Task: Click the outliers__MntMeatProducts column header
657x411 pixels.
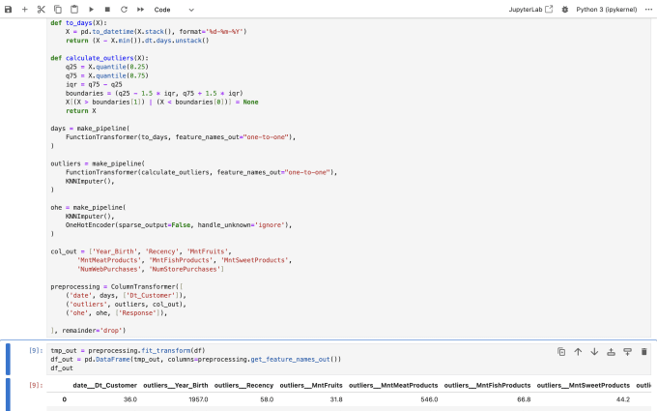Action: click(393, 386)
